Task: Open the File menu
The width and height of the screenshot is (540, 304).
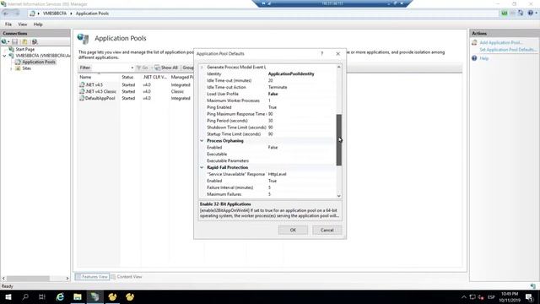Action: [x=8, y=24]
